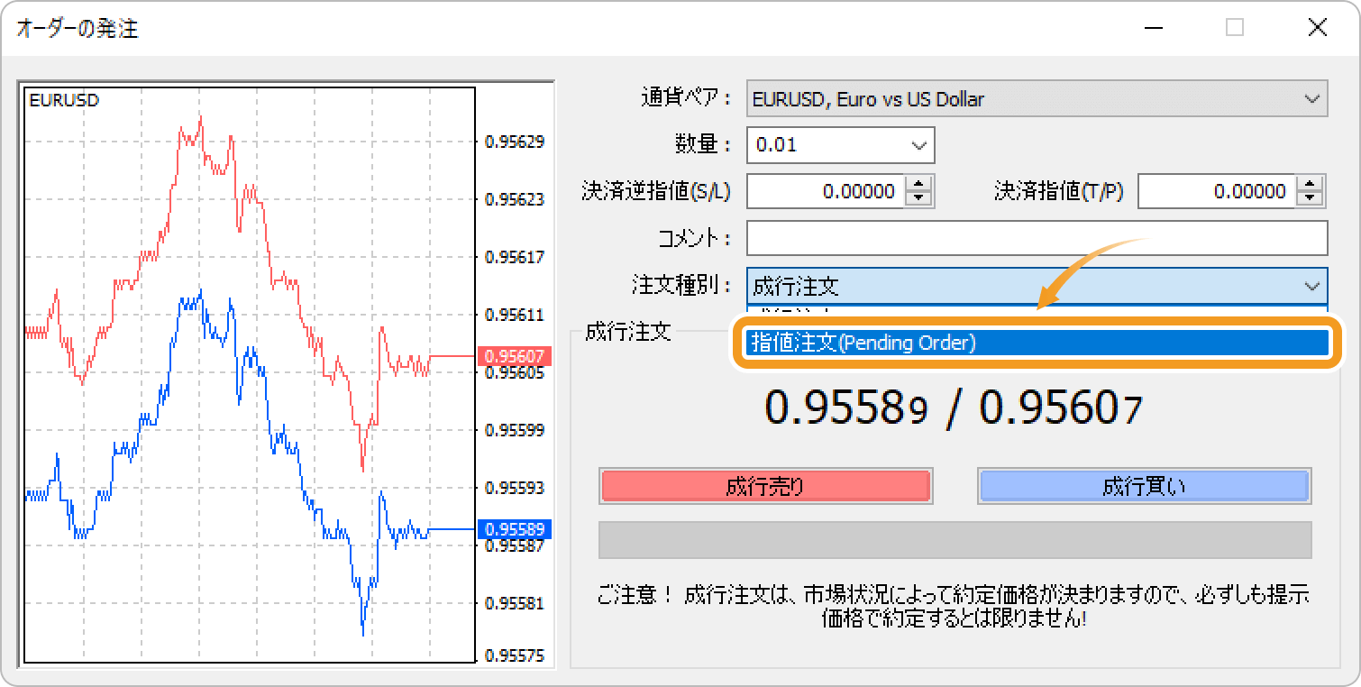Image resolution: width=1361 pixels, height=687 pixels.
Task: Click the 成行売り sell button
Action: [x=765, y=487]
